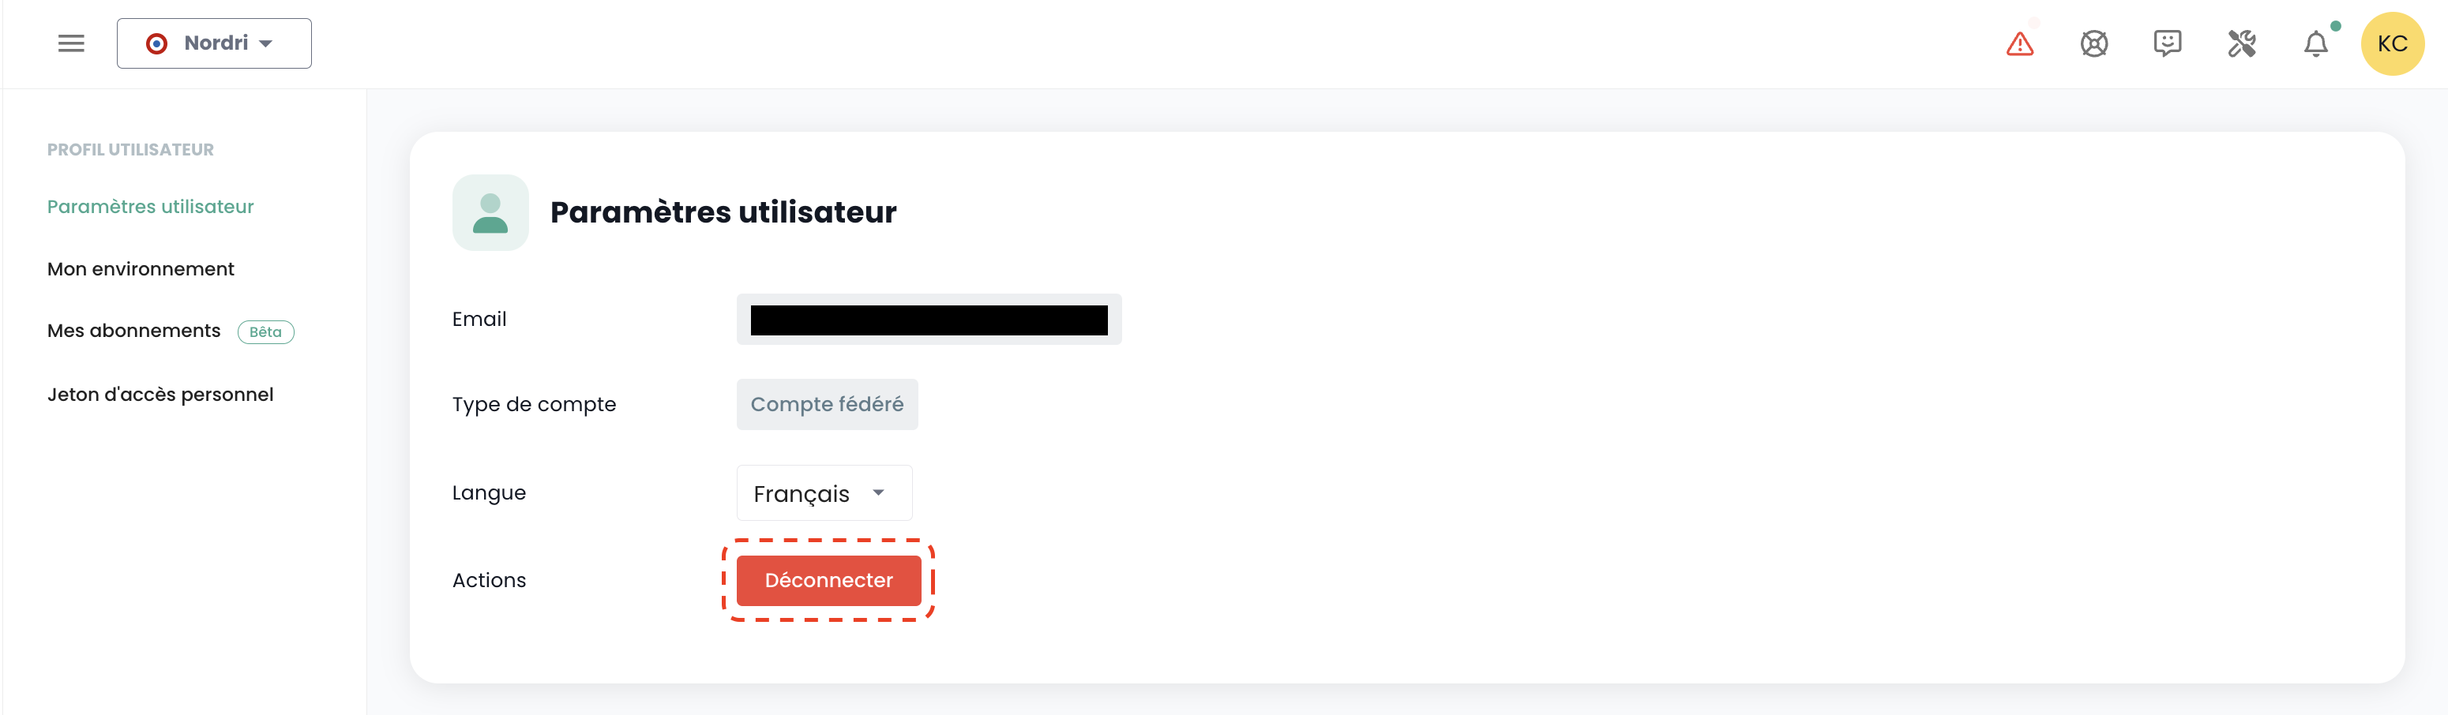
Task: Open the lifebuoy help icon
Action: click(2093, 43)
